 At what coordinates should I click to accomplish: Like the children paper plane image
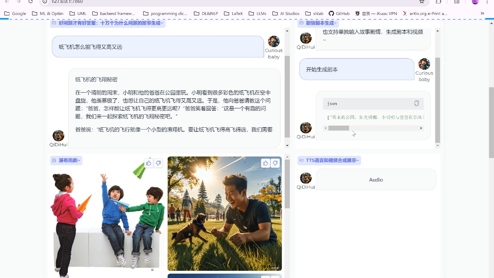coord(148,163)
